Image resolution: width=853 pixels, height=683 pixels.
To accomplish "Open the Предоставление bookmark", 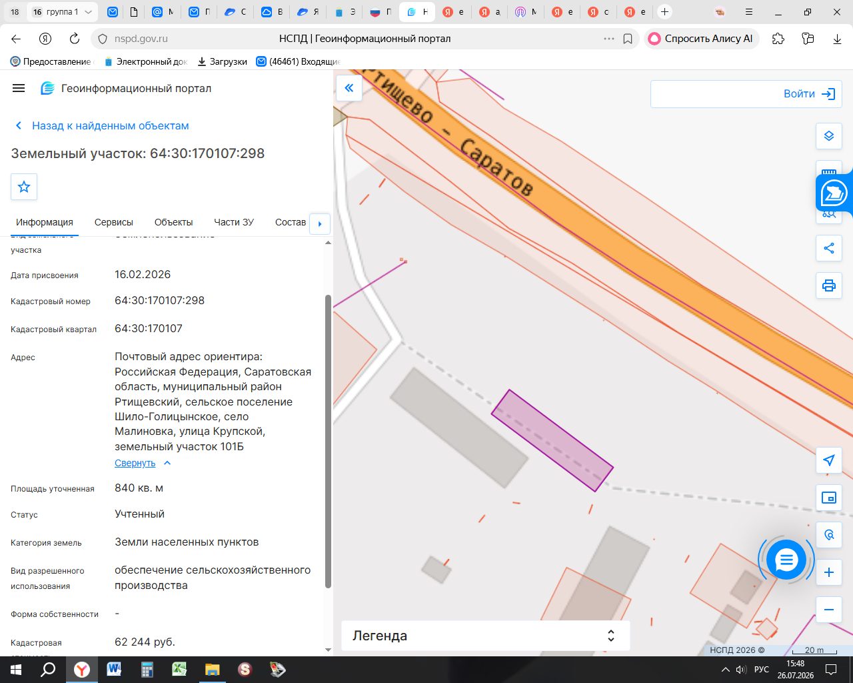I will [x=51, y=61].
